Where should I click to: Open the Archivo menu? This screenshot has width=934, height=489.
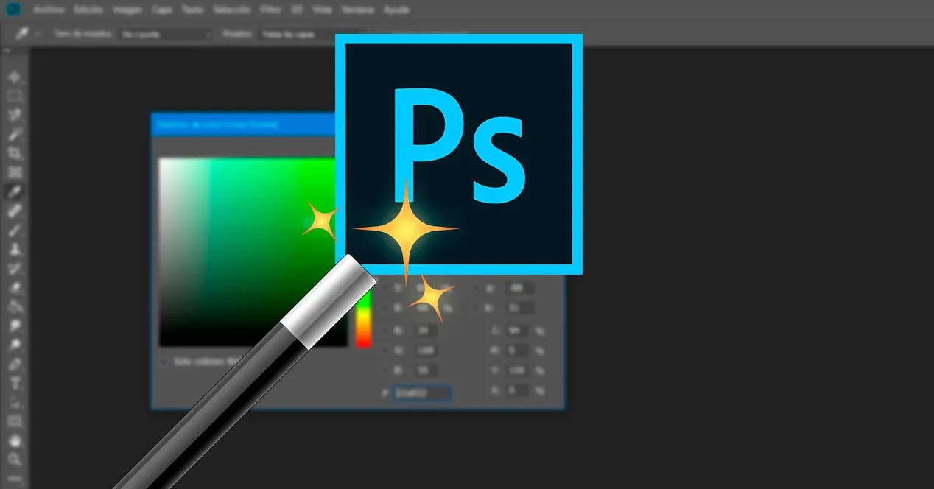coord(49,10)
